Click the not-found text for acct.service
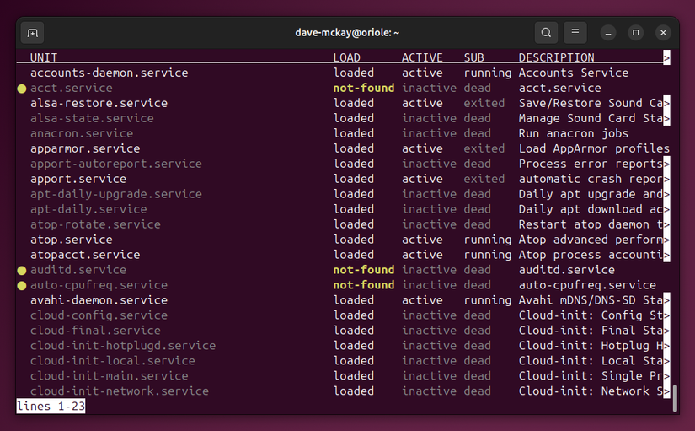The width and height of the screenshot is (695, 431). [x=363, y=88]
